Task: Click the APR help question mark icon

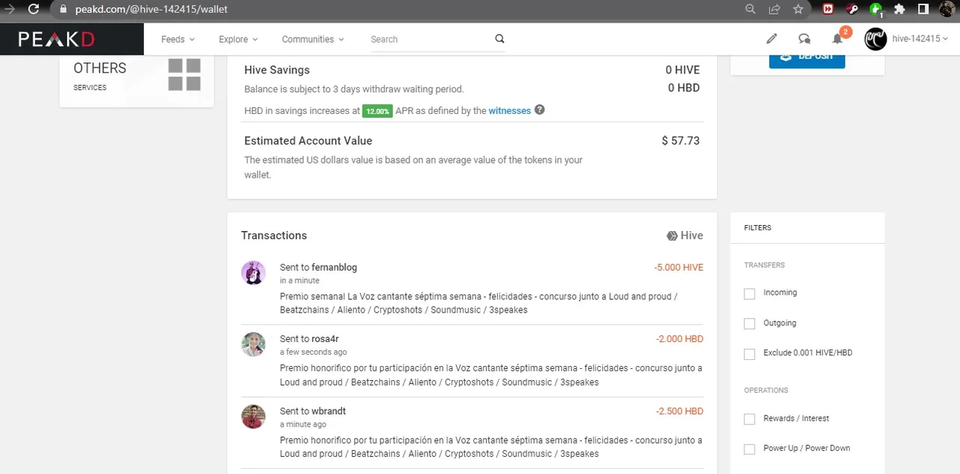Action: pyautogui.click(x=539, y=110)
